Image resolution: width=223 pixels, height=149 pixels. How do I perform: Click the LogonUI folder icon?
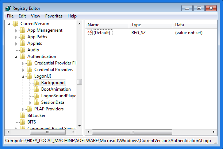30,76
